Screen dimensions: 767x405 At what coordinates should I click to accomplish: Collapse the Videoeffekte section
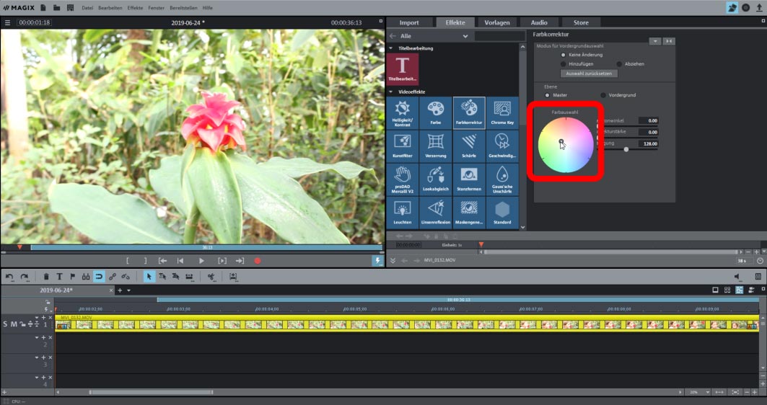[391, 92]
